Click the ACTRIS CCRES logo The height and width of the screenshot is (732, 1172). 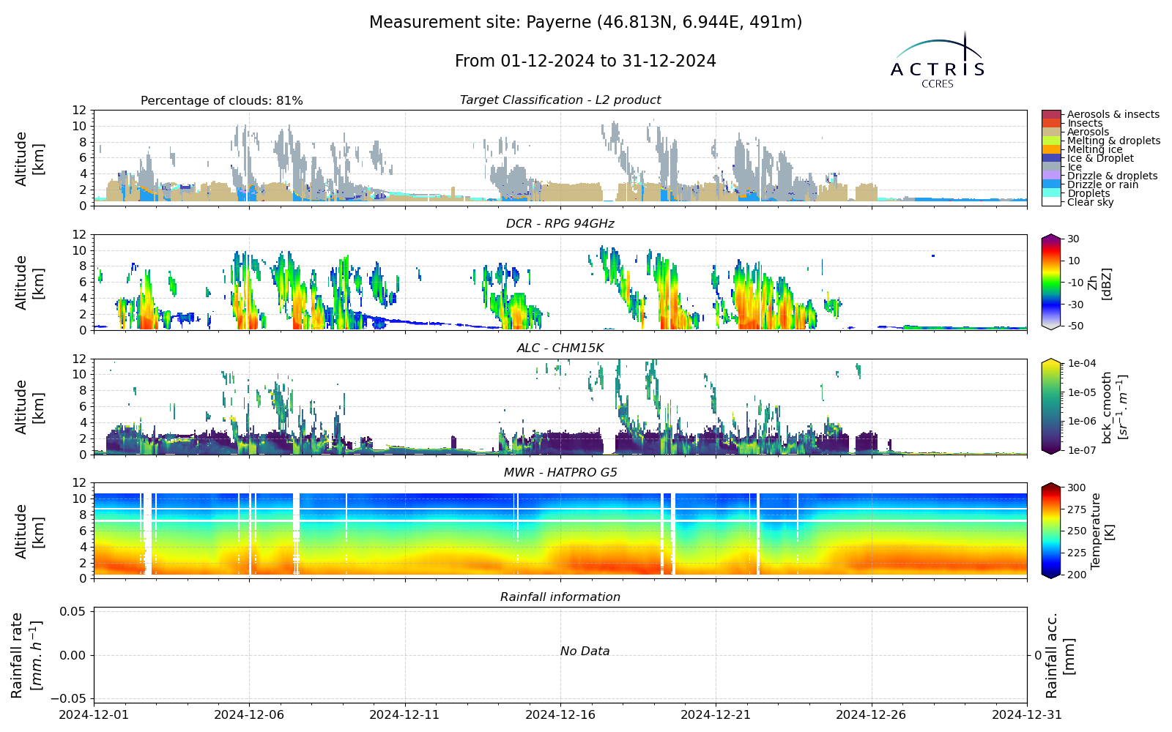click(x=937, y=60)
